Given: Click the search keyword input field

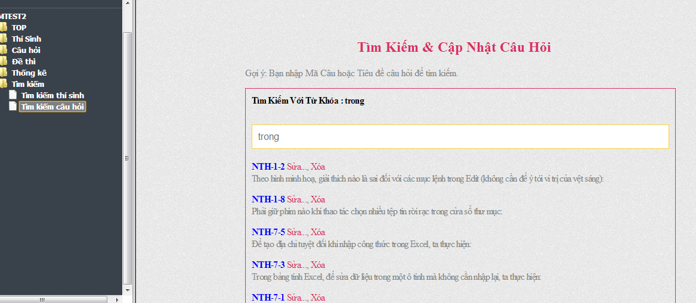Looking at the screenshot, I should (x=460, y=136).
